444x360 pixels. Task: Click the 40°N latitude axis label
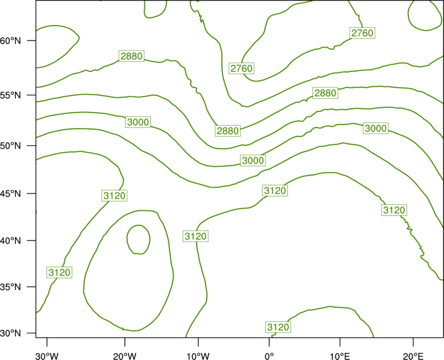11,241
